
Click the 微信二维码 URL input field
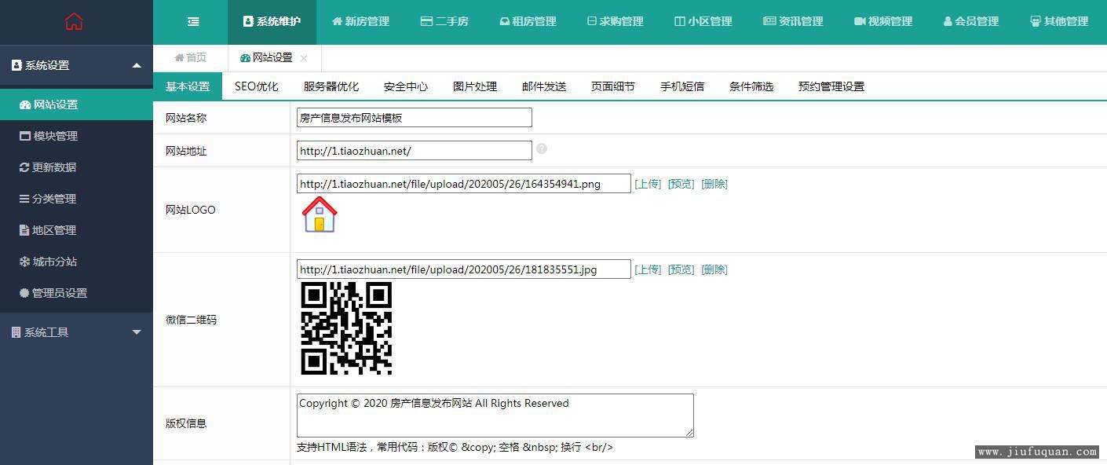(x=464, y=269)
